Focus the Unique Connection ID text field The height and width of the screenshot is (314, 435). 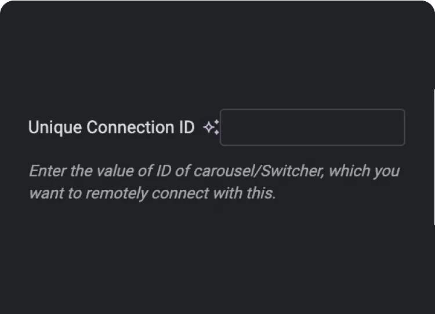click(x=313, y=128)
